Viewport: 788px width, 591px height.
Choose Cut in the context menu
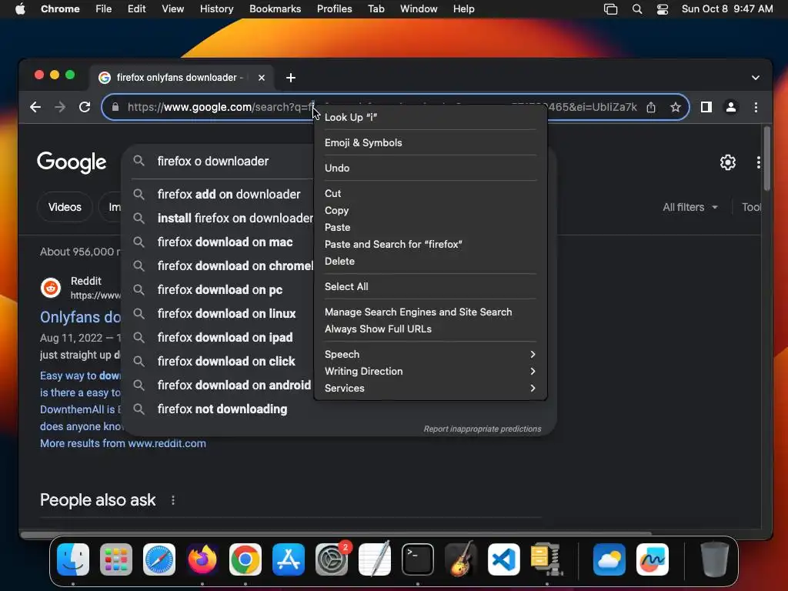click(x=430, y=193)
